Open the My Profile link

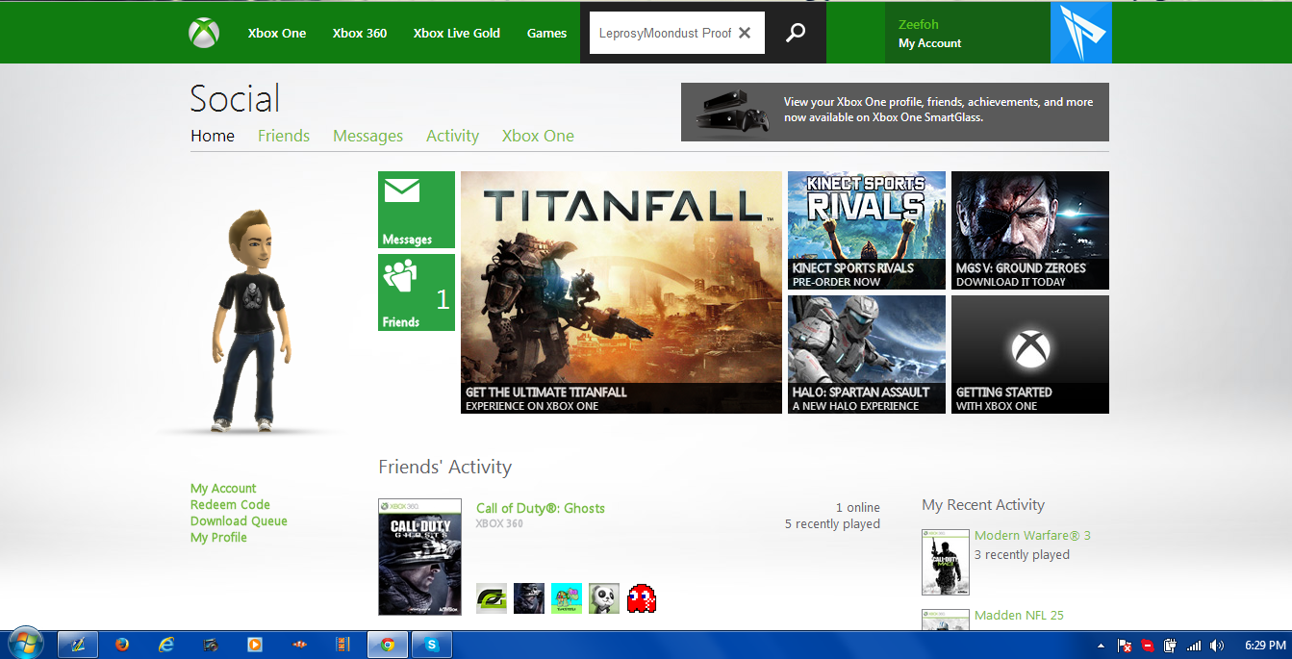click(x=218, y=538)
